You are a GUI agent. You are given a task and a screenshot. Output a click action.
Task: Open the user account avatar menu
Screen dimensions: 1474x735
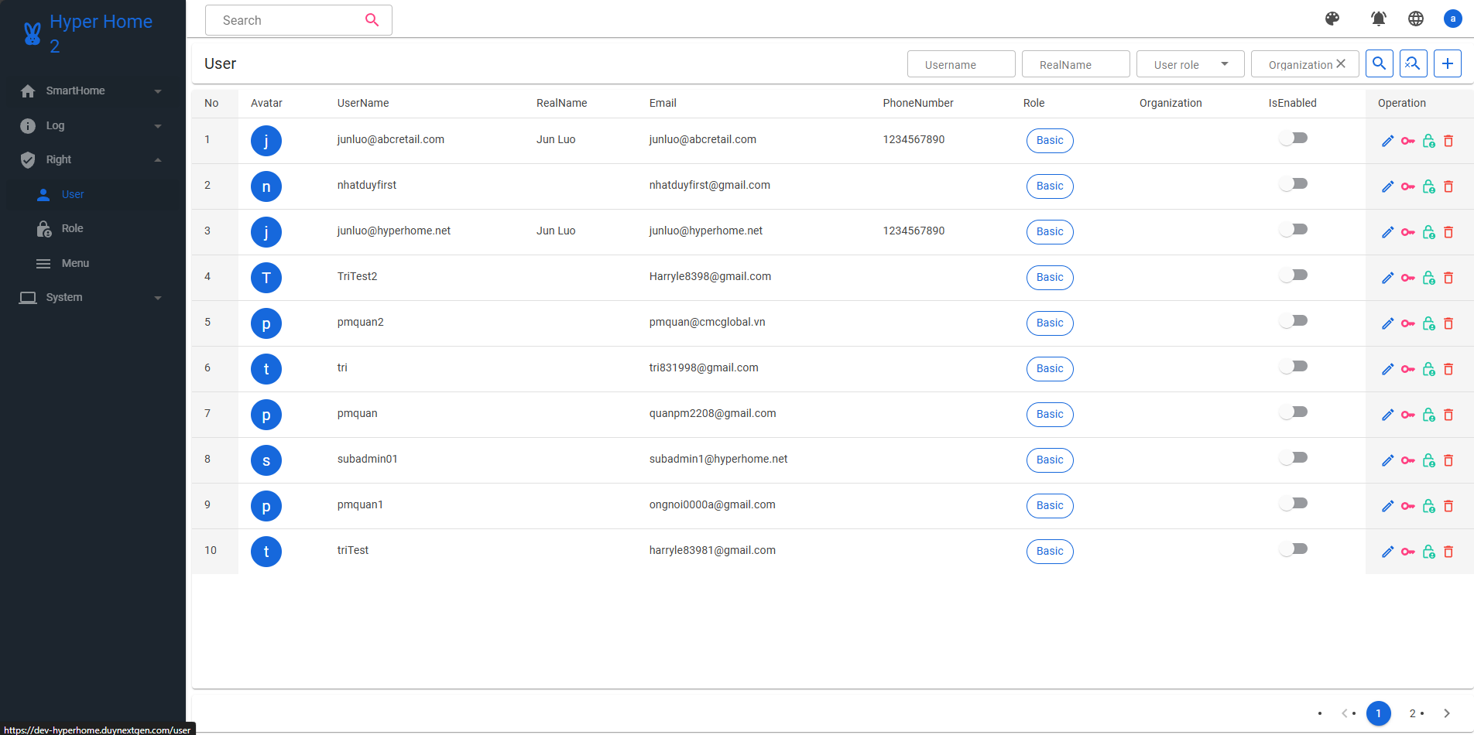pyautogui.click(x=1453, y=19)
